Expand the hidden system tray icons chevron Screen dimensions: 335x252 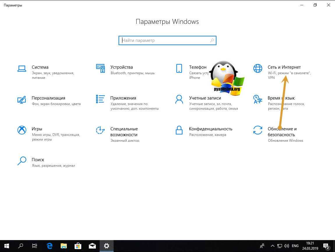pyautogui.click(x=273, y=246)
